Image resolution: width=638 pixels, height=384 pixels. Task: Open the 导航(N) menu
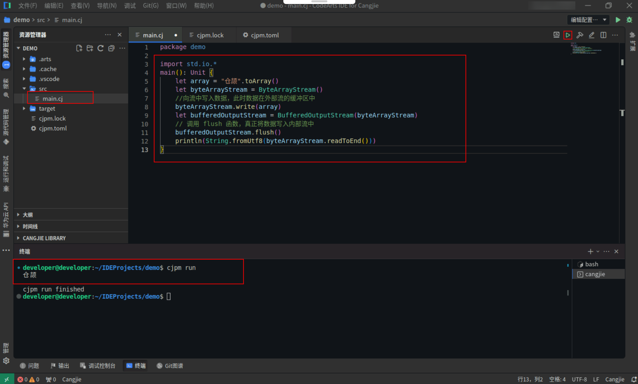tap(107, 6)
